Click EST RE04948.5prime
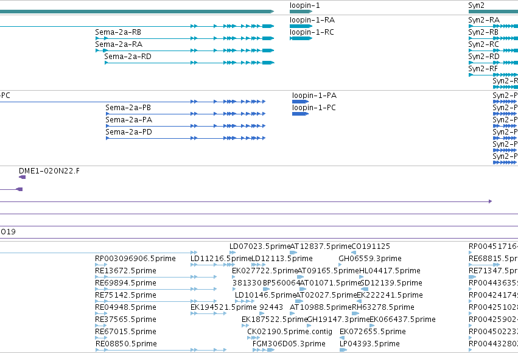Viewport: 518px width, 353px height. point(125,308)
